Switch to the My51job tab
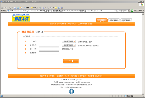The image size is (145, 98). tap(102, 20)
